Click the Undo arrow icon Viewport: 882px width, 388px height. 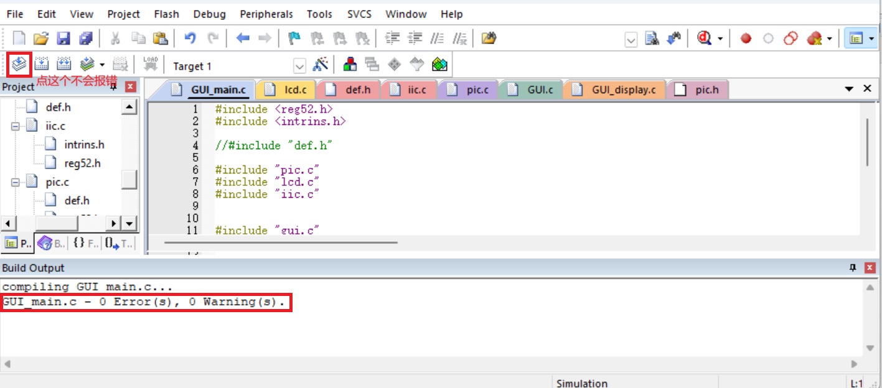click(190, 39)
